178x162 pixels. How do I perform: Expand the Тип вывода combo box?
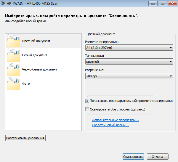coord(129,62)
